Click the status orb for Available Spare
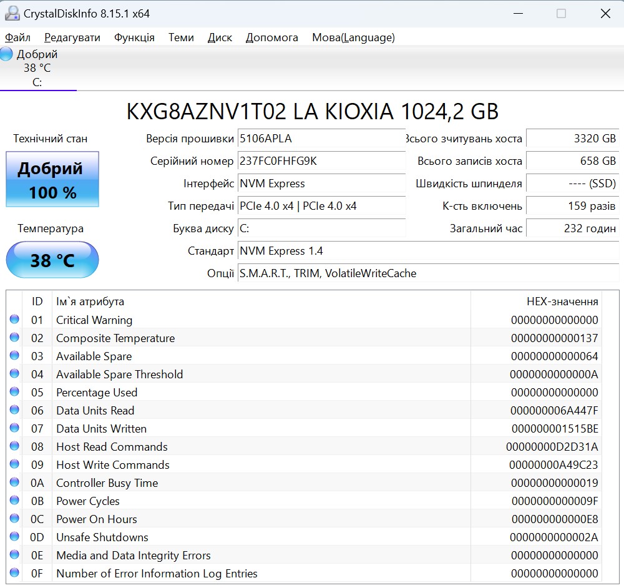Viewport: 624px width, 588px height. pos(14,356)
